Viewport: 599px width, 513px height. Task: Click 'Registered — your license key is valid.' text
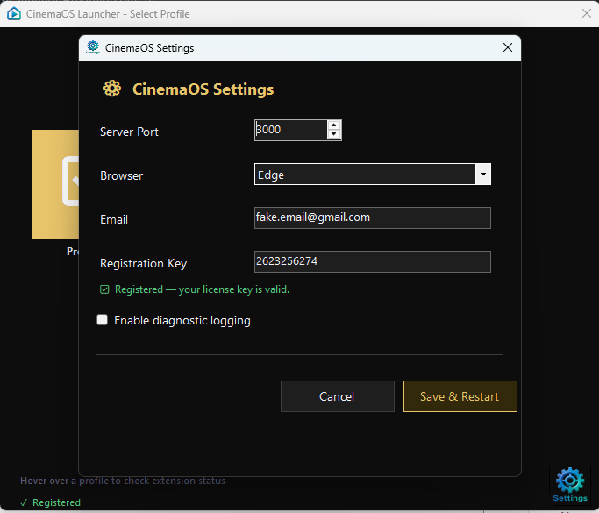[202, 289]
